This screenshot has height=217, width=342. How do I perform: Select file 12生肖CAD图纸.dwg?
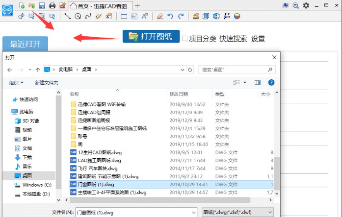point(100,152)
